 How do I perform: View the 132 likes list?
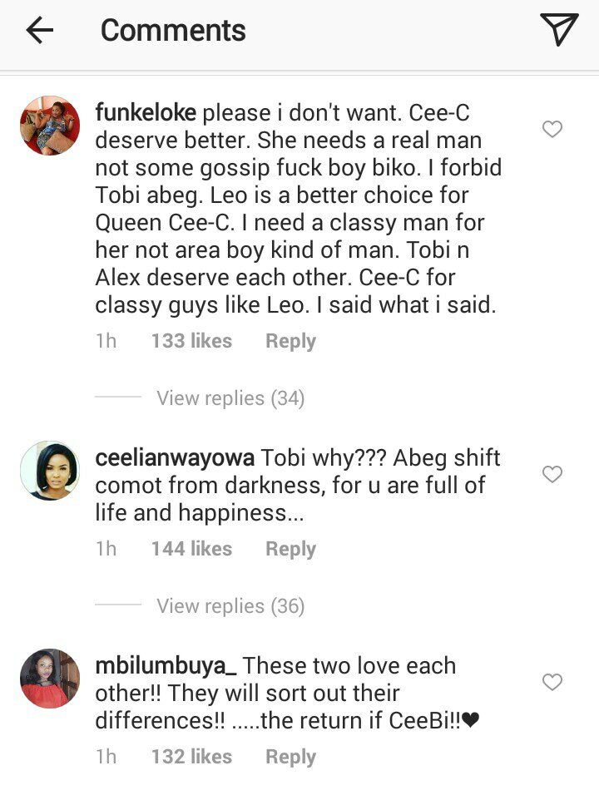(x=191, y=757)
